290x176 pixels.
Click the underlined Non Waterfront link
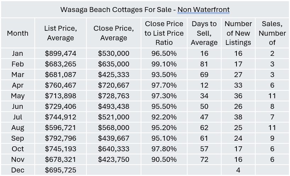pos(203,10)
